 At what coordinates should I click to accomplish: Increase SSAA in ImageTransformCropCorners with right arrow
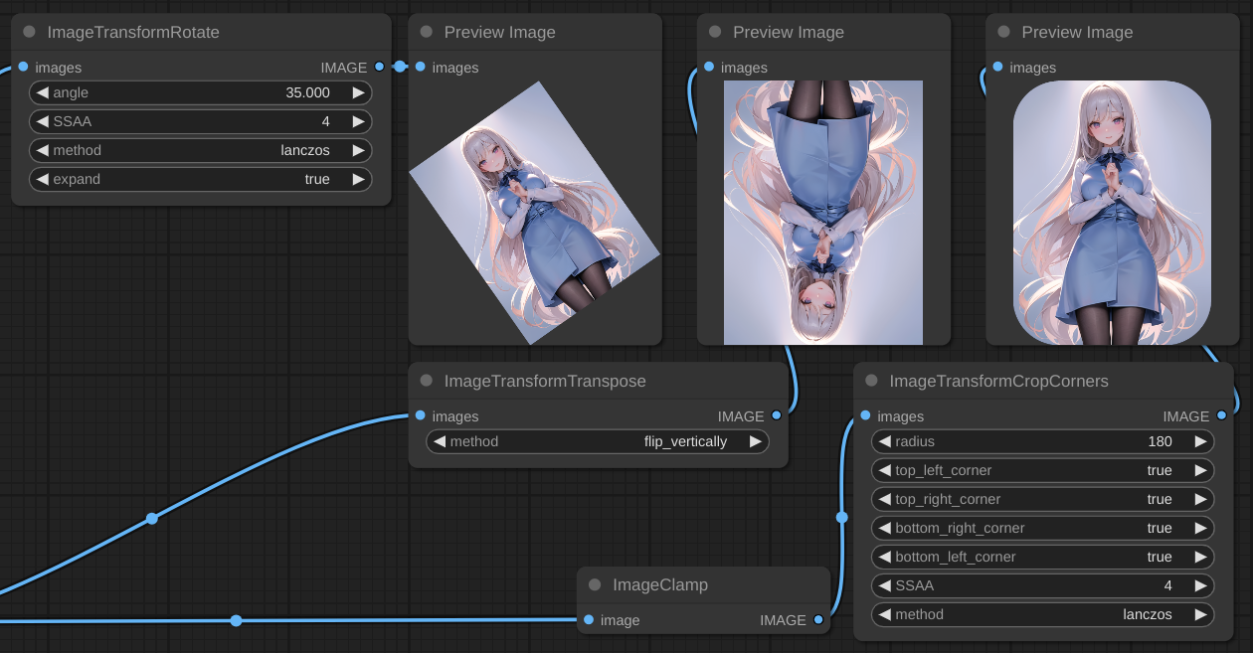(x=1200, y=585)
